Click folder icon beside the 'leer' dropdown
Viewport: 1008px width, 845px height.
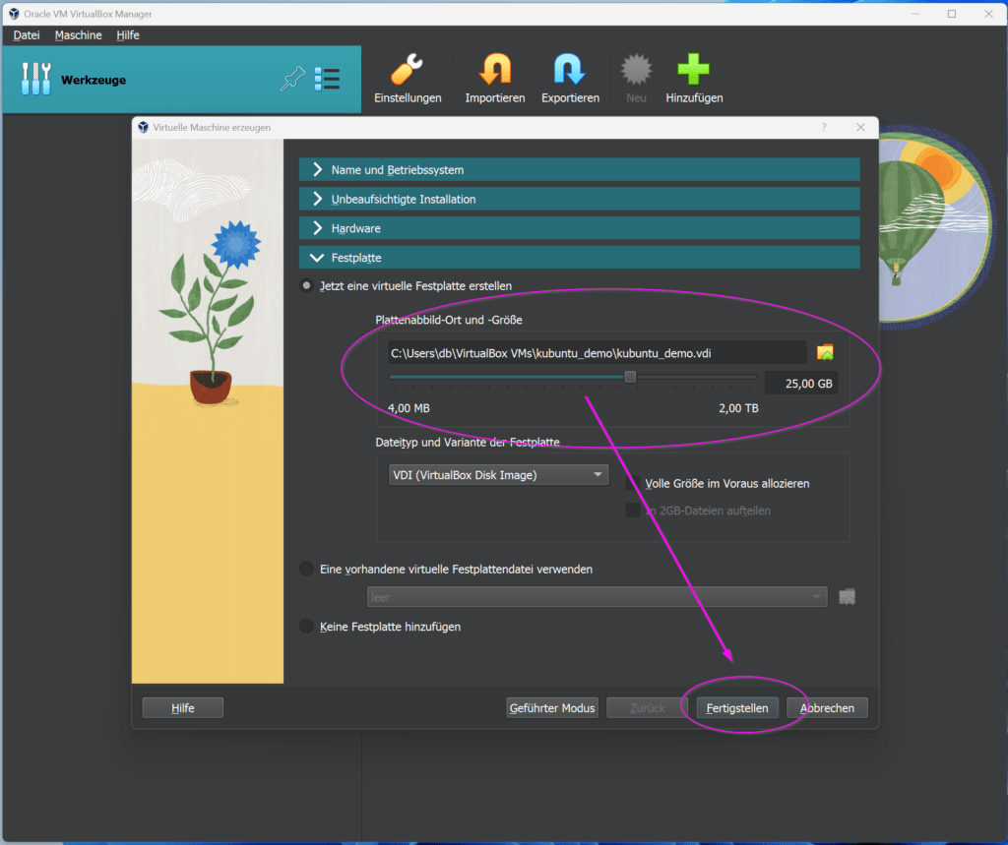(x=848, y=597)
